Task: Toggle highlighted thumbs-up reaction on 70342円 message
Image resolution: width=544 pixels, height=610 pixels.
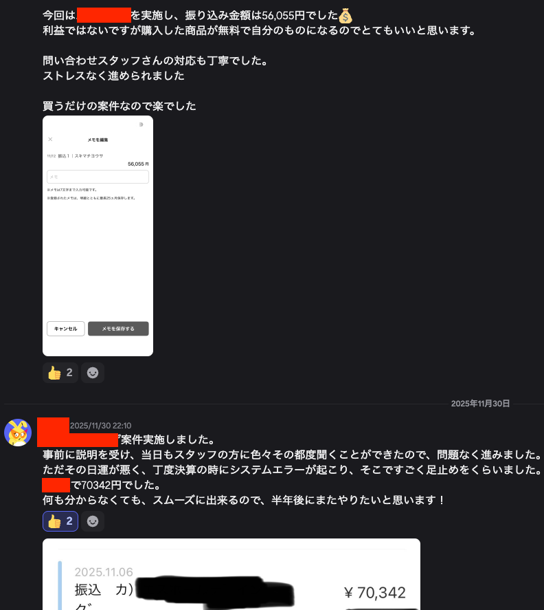Action: click(x=60, y=521)
